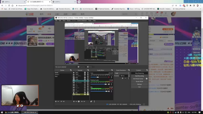Show the VALORANT game capture source
The width and height of the screenshot is (203, 114).
[85, 83]
